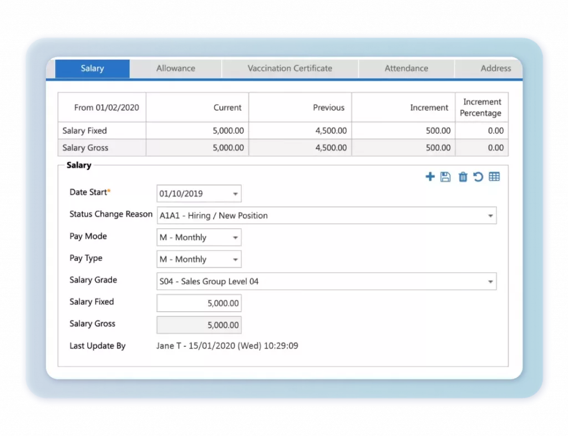Expand the Date Start dropdown
Screen dimensions: 568x436
[x=235, y=194]
